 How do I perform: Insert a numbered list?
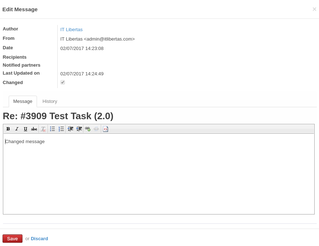click(x=61, y=129)
